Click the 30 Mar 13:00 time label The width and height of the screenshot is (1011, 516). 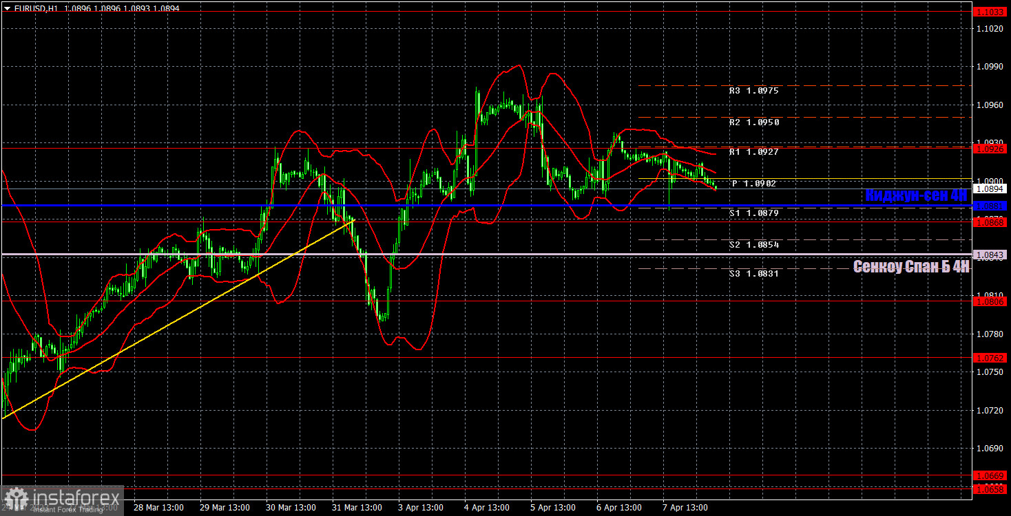pyautogui.click(x=291, y=508)
